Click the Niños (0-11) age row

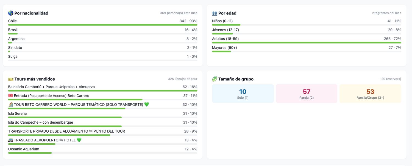tap(307, 22)
